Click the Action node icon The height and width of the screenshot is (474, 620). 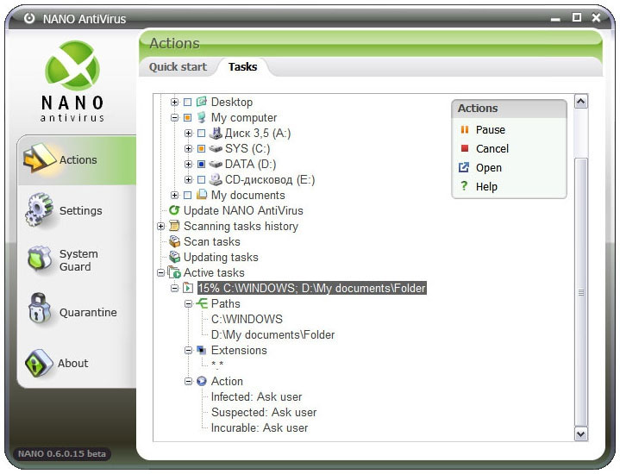(202, 381)
